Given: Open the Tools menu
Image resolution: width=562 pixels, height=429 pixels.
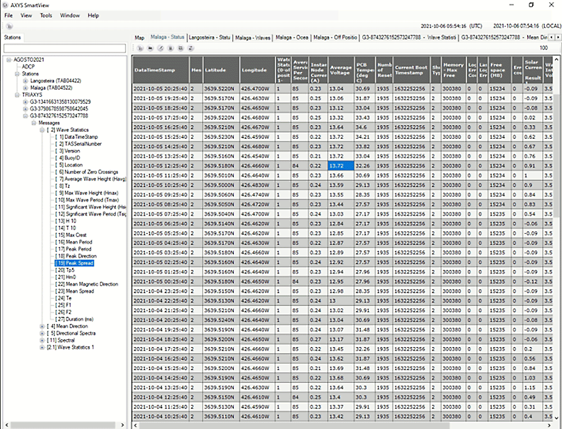Looking at the screenshot, I should point(46,15).
